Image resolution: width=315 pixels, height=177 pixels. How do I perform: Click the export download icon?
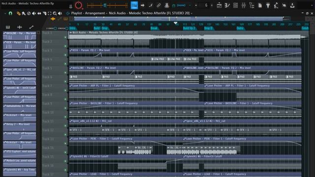pos(292,5)
